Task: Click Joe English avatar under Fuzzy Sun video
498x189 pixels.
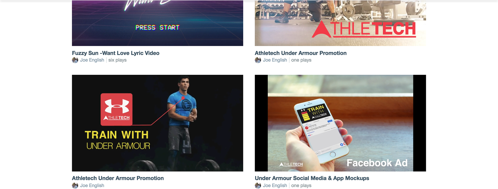Action: click(x=75, y=60)
